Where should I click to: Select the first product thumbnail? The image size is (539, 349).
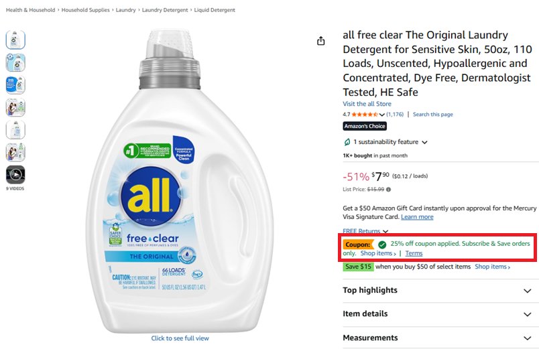click(15, 40)
